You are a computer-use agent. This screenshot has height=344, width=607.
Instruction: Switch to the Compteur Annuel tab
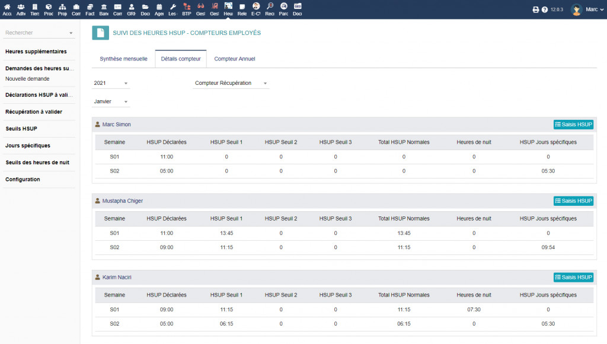235,59
